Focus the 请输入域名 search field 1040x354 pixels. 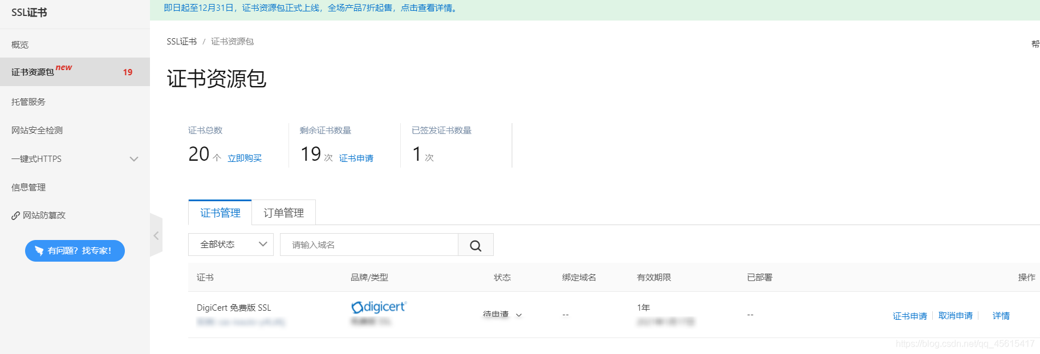(369, 245)
